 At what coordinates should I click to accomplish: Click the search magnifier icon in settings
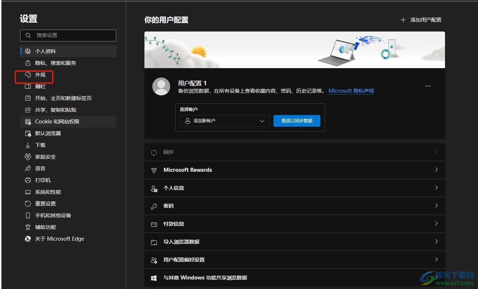28,36
